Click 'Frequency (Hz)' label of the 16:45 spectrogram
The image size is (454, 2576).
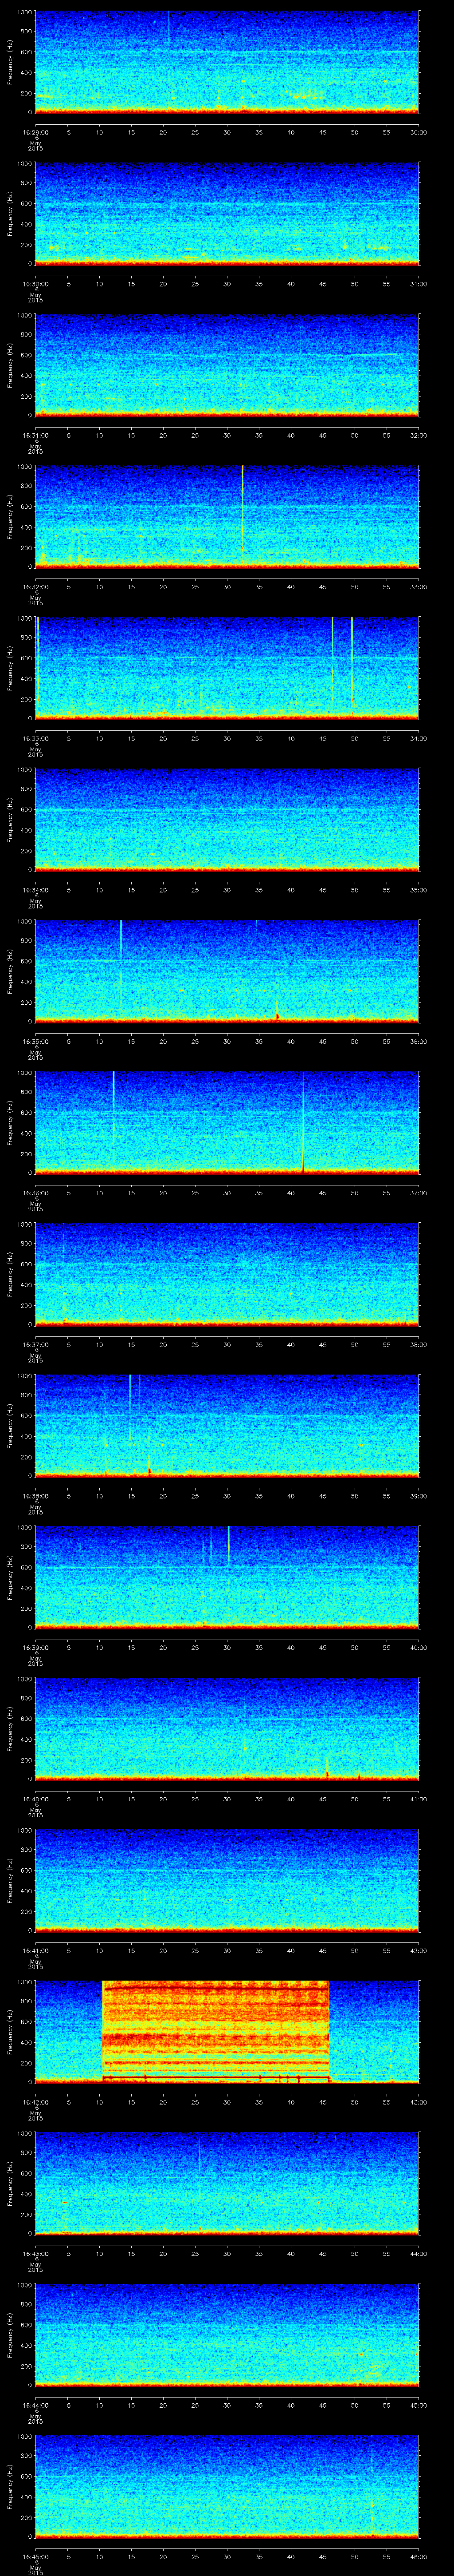[x=10, y=2486]
